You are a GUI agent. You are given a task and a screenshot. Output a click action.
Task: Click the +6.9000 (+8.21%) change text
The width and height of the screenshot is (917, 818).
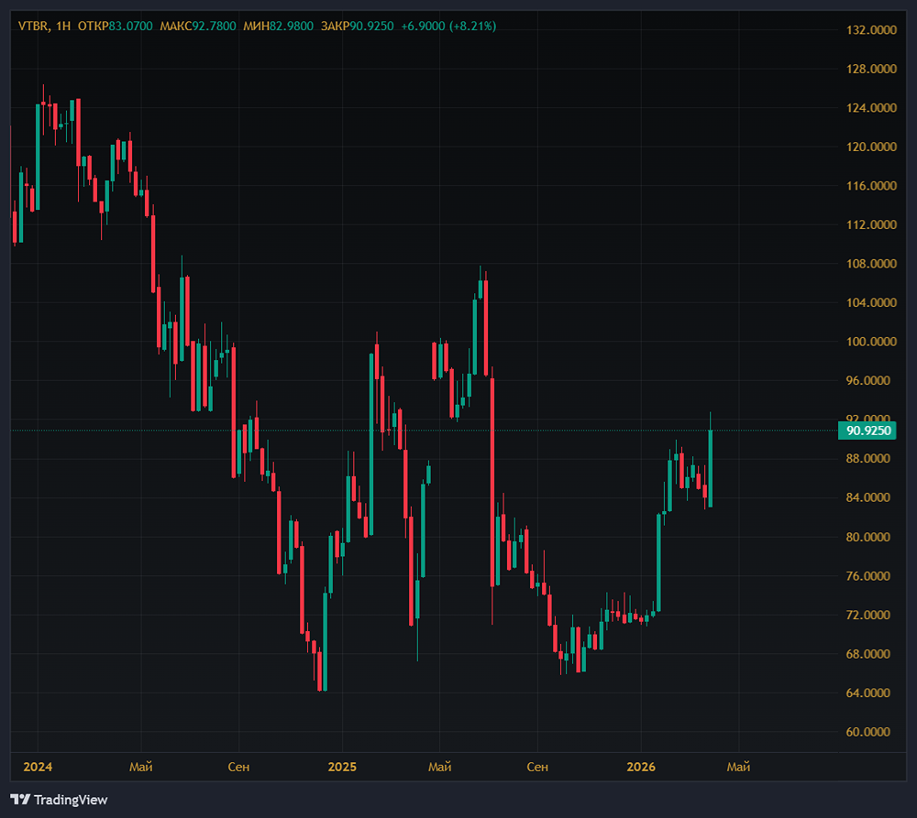click(448, 26)
